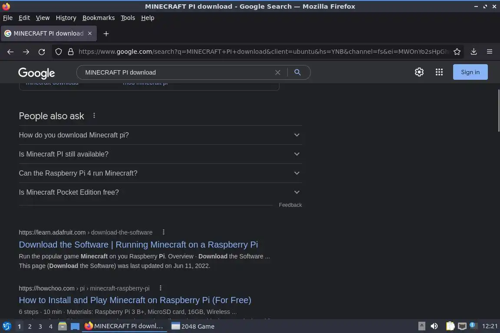The width and height of the screenshot is (500, 333).
Task: Focus the Firefox URL address bar
Action: [x=263, y=52]
